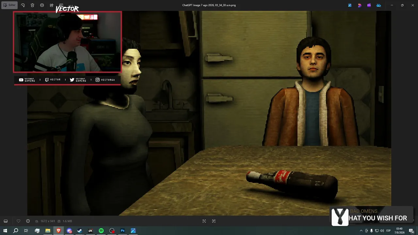Click the Editar button in Photos
The height and width of the screenshot is (235, 418).
point(9,5)
